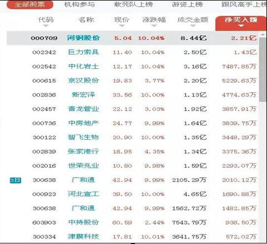267x244 pixels.
Task: Open stock 河北宣工 link
Action: (x=83, y=194)
